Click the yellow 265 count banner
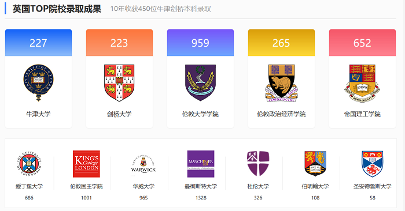Image resolution: width=405 pixels, height=211 pixels. click(x=281, y=43)
